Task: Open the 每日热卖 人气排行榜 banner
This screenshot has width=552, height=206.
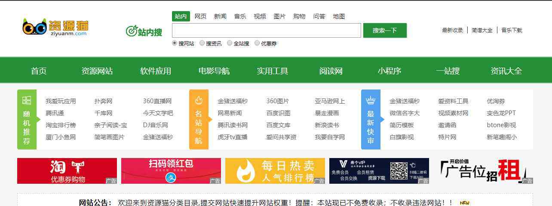Action: 275,171
